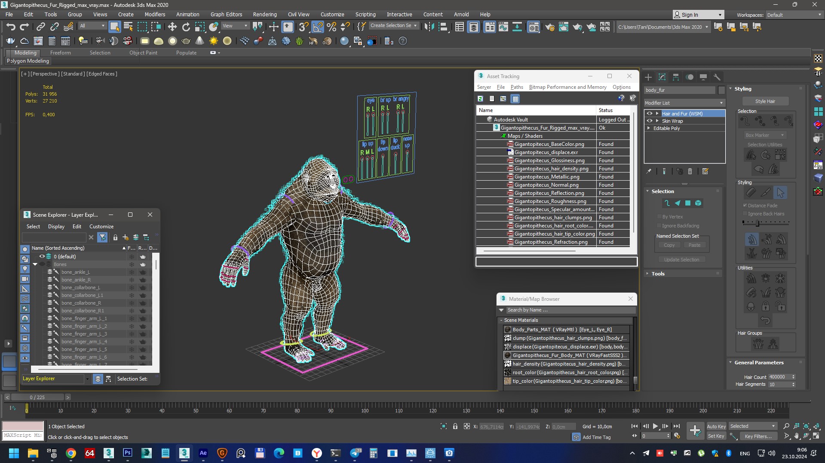Click the body_fur object color swatch
Image resolution: width=825 pixels, height=463 pixels.
point(721,90)
